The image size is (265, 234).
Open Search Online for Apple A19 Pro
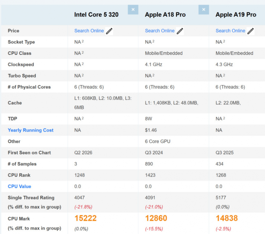(x=230, y=31)
